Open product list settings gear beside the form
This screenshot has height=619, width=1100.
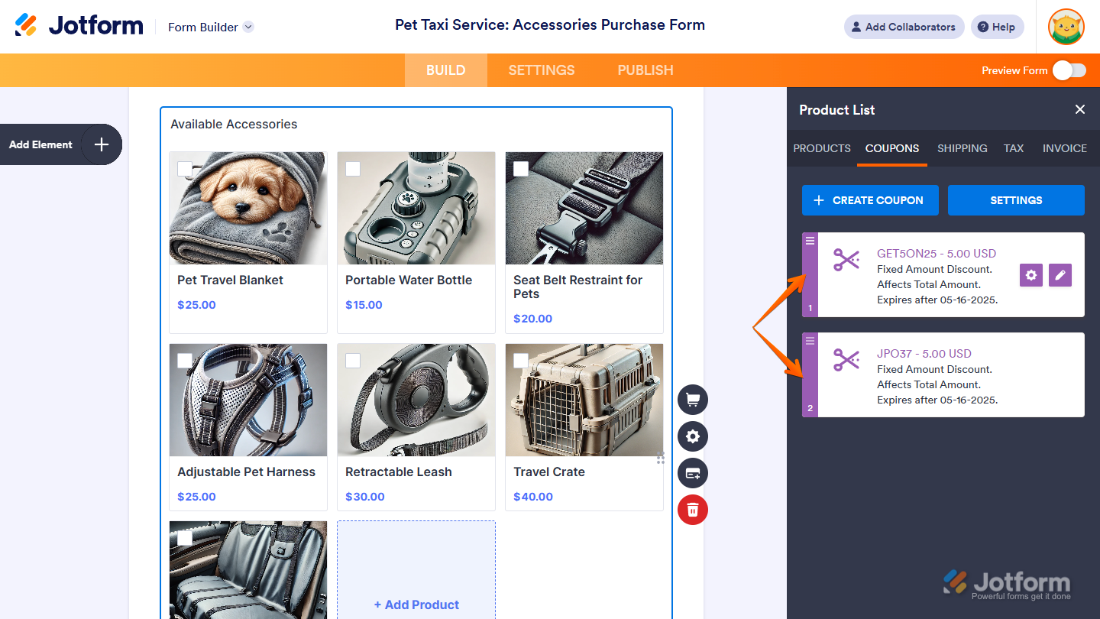(693, 436)
